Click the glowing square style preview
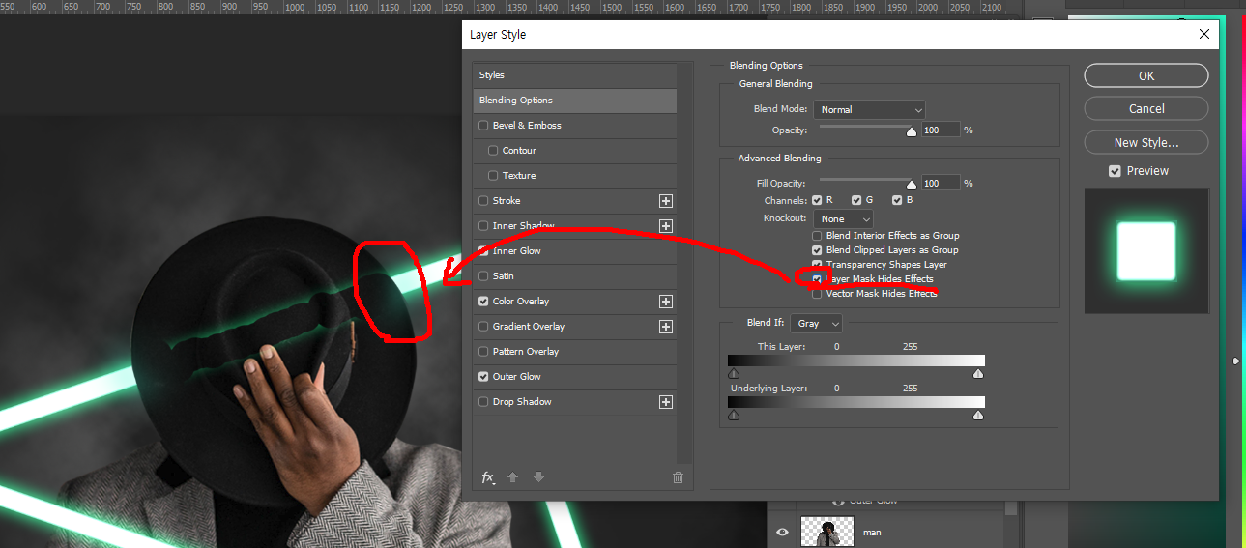The width and height of the screenshot is (1246, 548). point(1145,251)
